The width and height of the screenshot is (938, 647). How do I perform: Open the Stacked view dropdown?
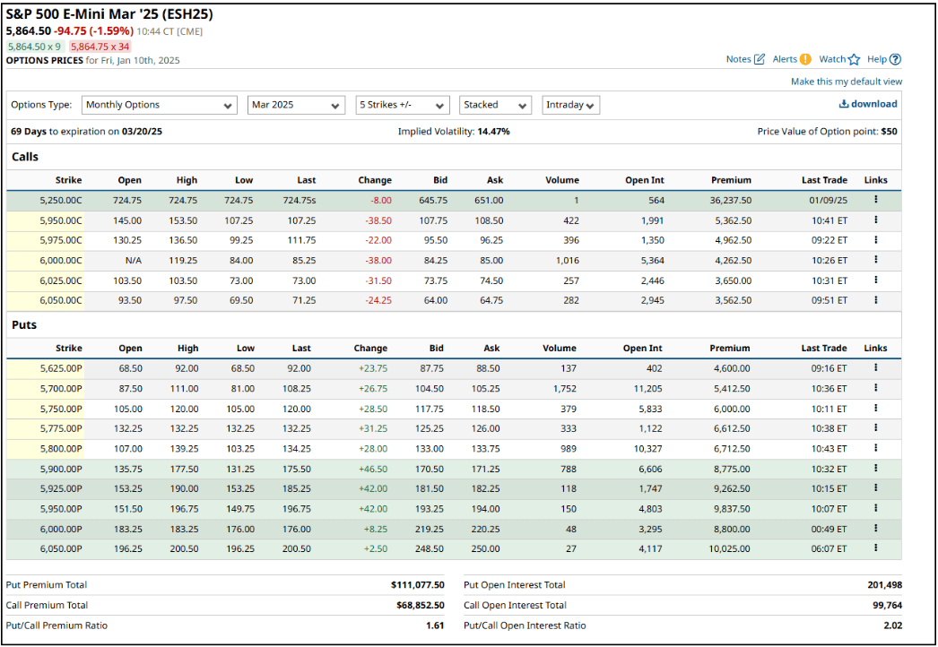coord(494,105)
